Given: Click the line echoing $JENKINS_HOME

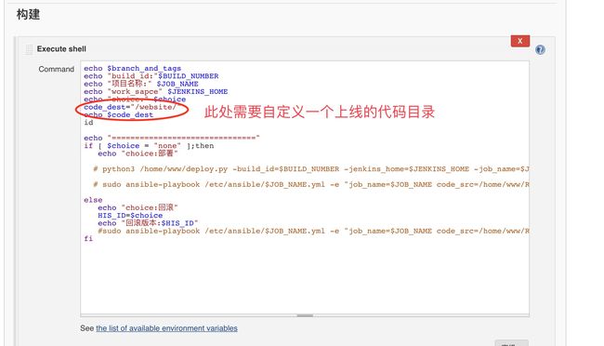Looking at the screenshot, I should pyautogui.click(x=155, y=91).
